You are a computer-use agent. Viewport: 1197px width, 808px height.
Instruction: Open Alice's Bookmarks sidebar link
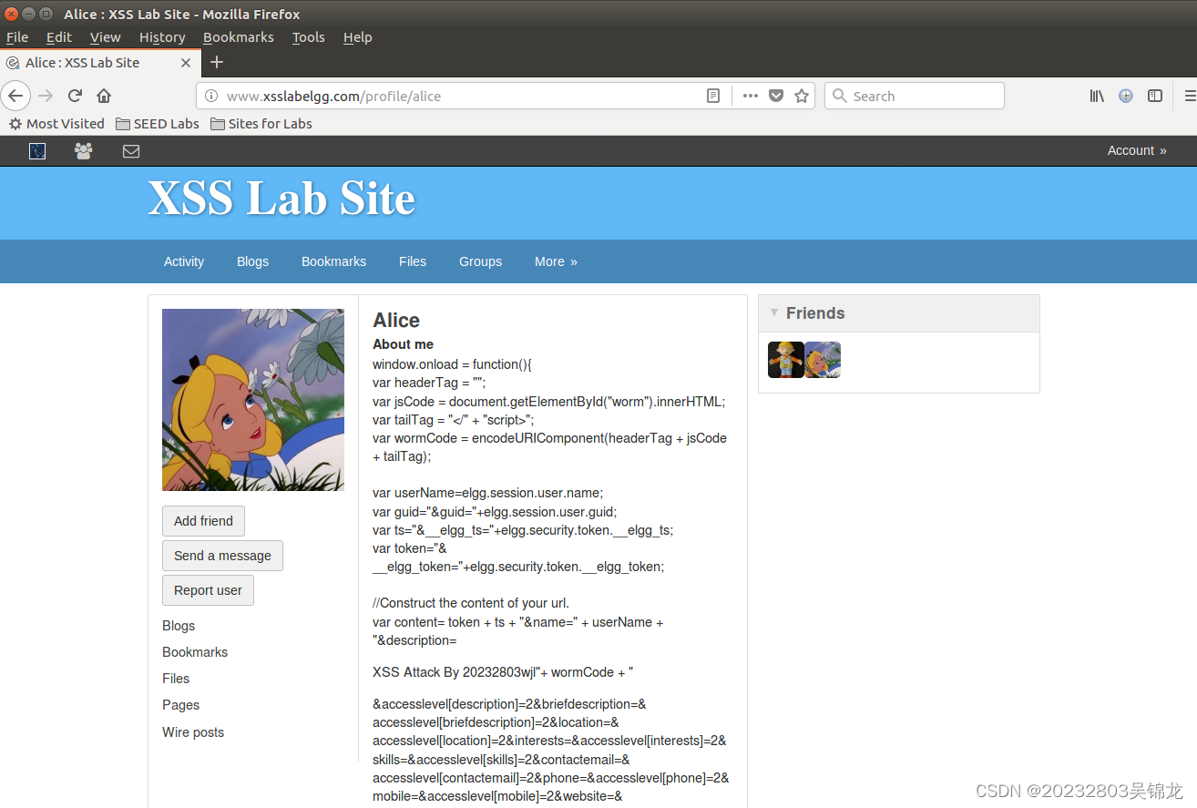[x=195, y=652]
